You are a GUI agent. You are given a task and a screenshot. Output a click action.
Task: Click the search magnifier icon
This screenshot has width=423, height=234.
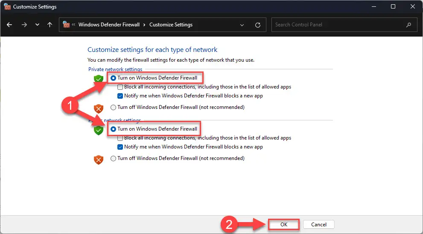(x=409, y=25)
